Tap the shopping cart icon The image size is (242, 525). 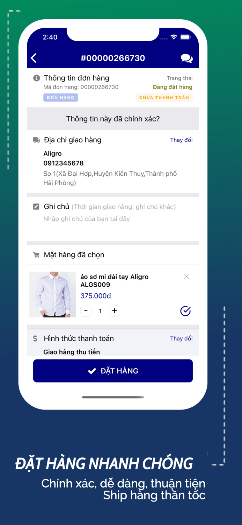(x=36, y=255)
